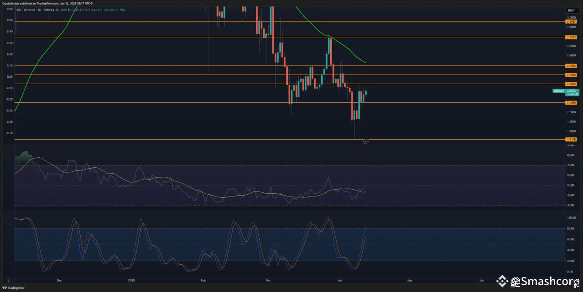Select the horizontal line at 1.7138
The height and width of the screenshot is (292, 583).
point(290,139)
